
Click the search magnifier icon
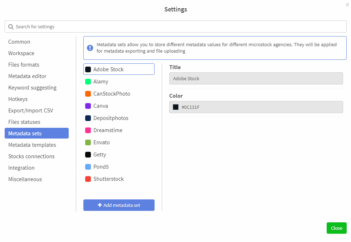(11, 26)
